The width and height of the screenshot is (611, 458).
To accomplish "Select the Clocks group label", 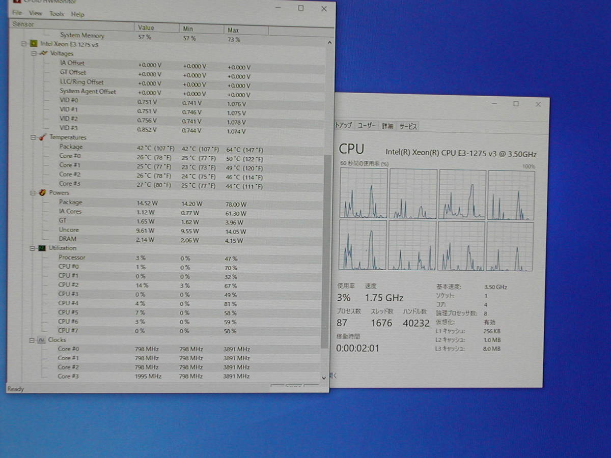I will [57, 340].
